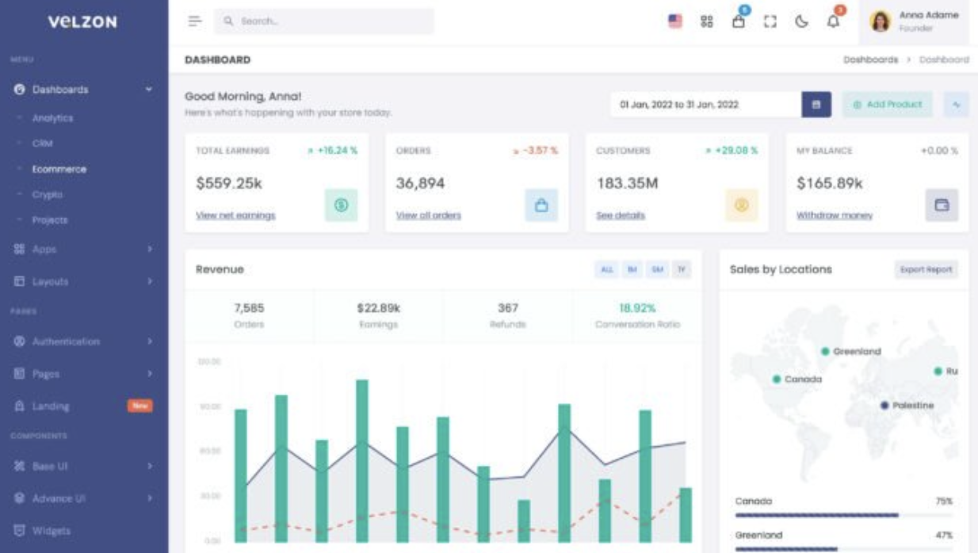This screenshot has width=978, height=553.
Task: Open the Analytics dashboard item
Action: (52, 118)
